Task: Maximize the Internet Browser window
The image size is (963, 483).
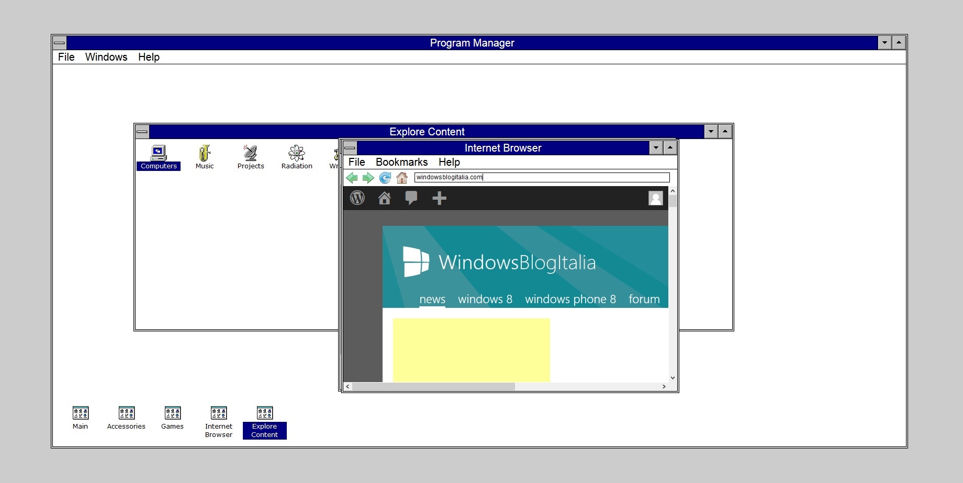Action: tap(670, 148)
